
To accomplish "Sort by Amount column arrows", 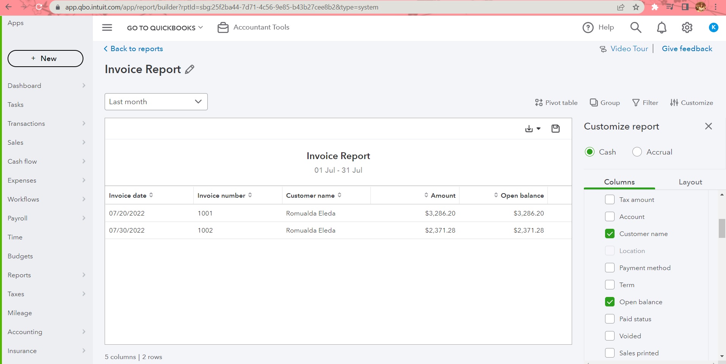I will point(426,195).
